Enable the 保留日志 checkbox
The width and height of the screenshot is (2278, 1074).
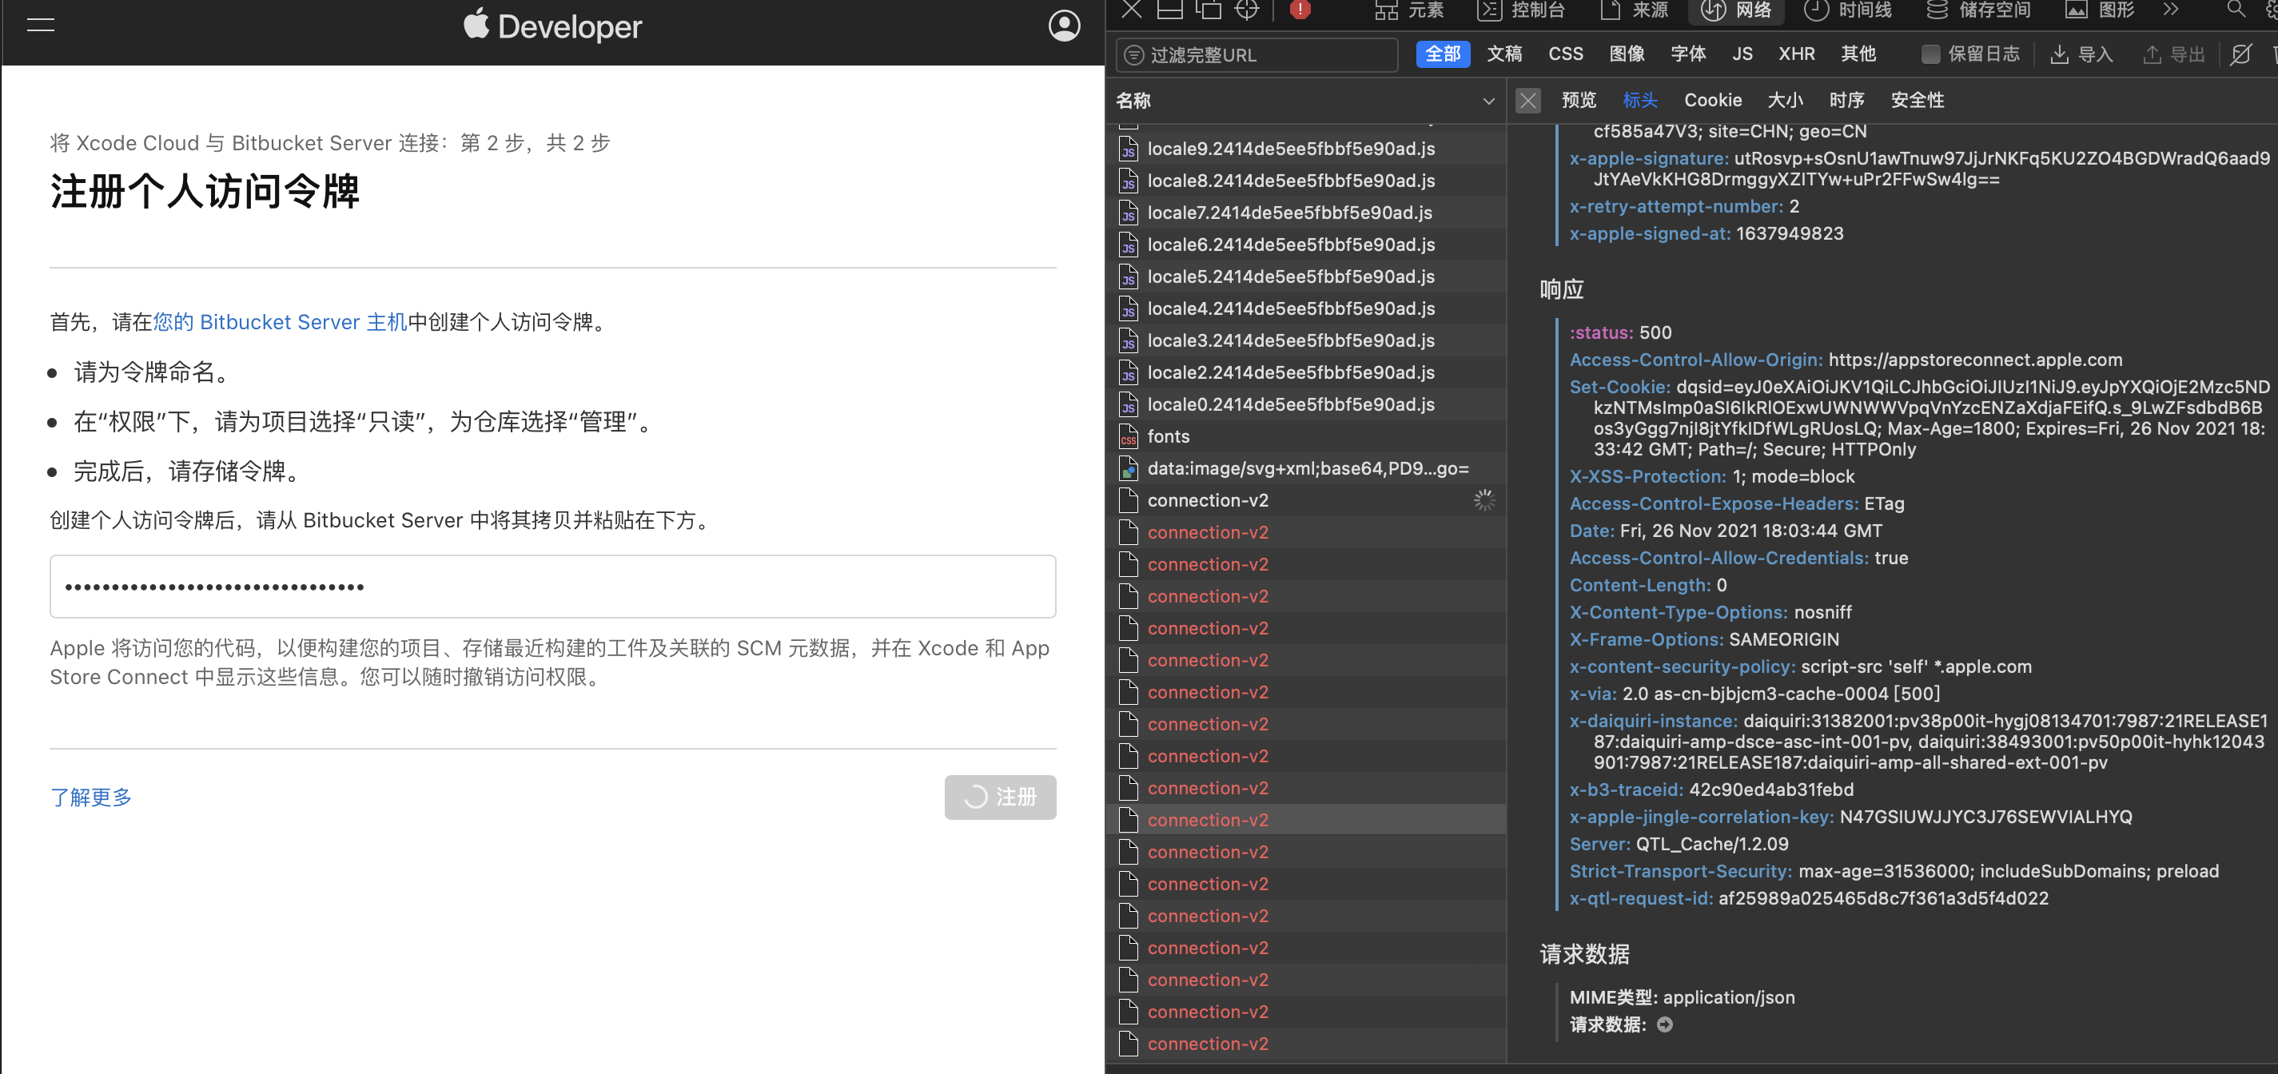(x=1930, y=55)
